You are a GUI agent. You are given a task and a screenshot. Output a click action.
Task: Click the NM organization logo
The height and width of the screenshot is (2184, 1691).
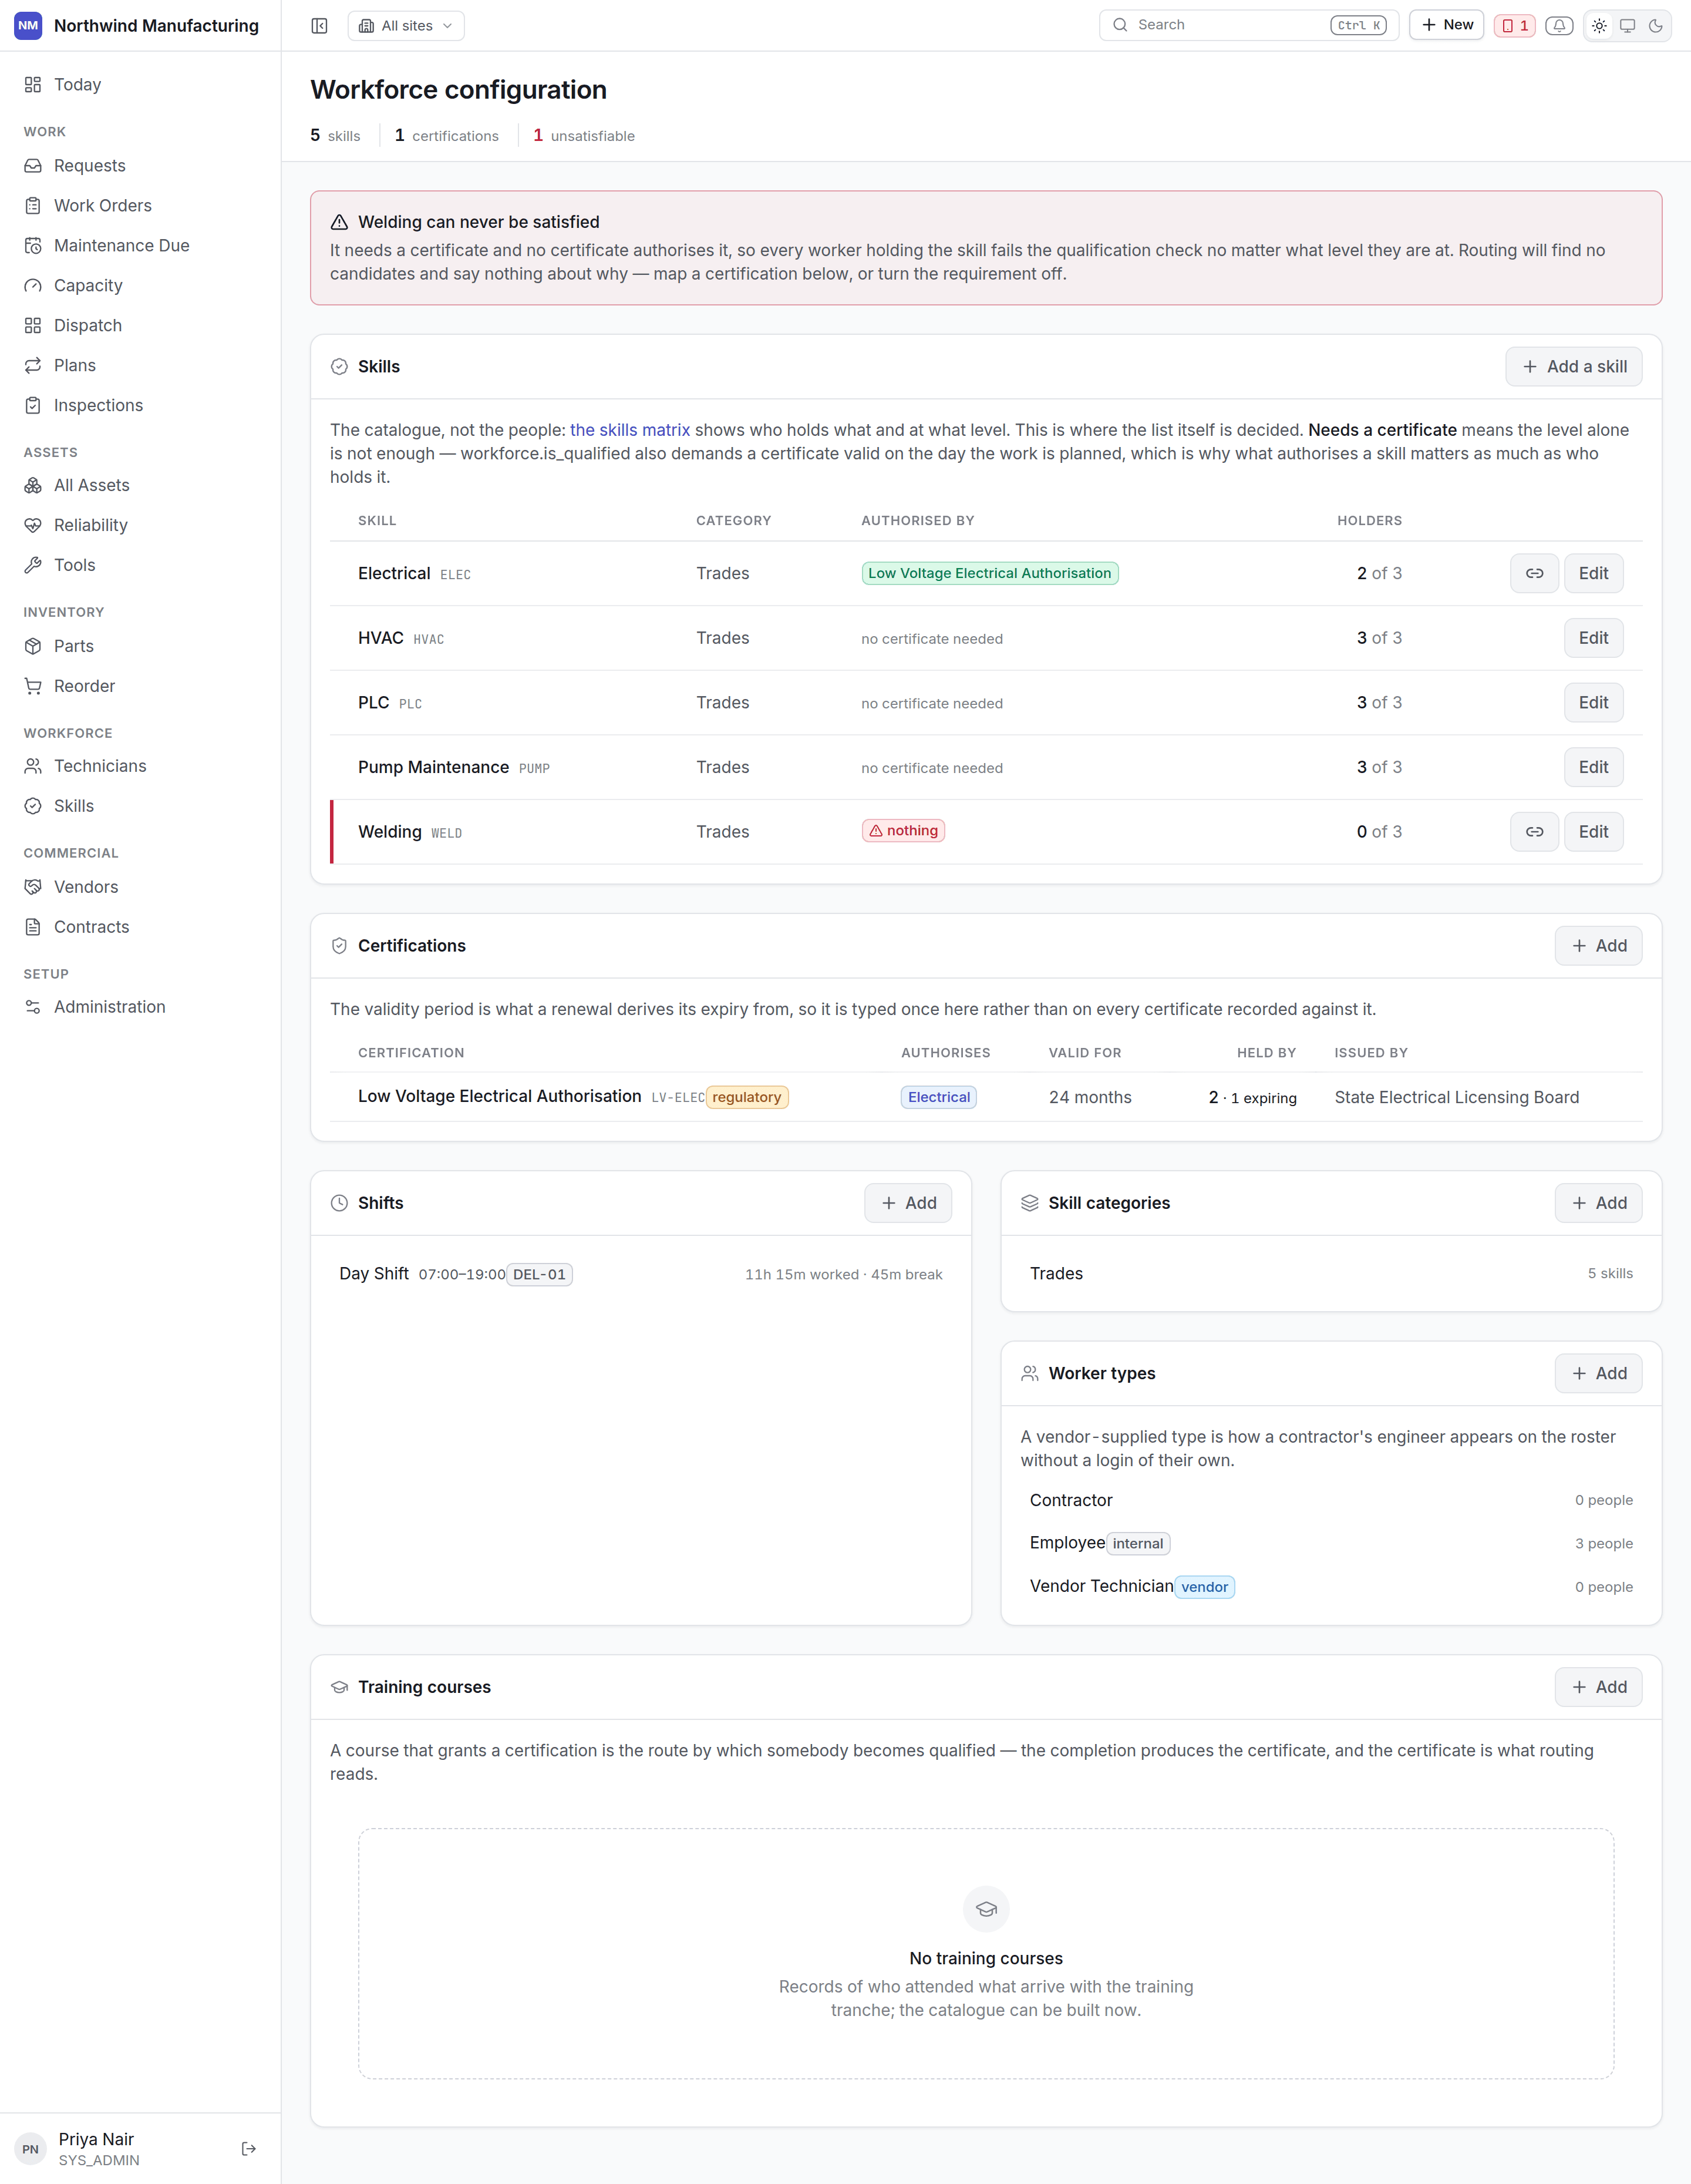pos(28,26)
